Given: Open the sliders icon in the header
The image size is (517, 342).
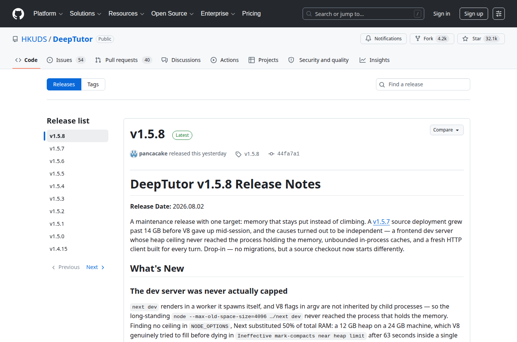Looking at the screenshot, I should 499,14.
